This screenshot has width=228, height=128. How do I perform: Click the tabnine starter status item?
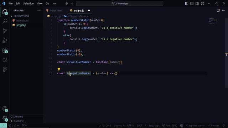195,126
